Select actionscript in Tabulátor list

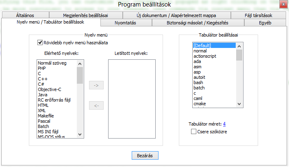tap(205, 56)
